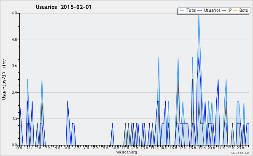The width and height of the screenshot is (253, 156).
Task: Click the 4.8 label on y-axis
Action: [x=14, y=40]
